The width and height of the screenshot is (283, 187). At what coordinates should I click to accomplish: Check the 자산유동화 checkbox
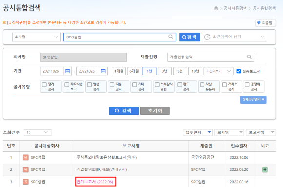tap(202, 84)
